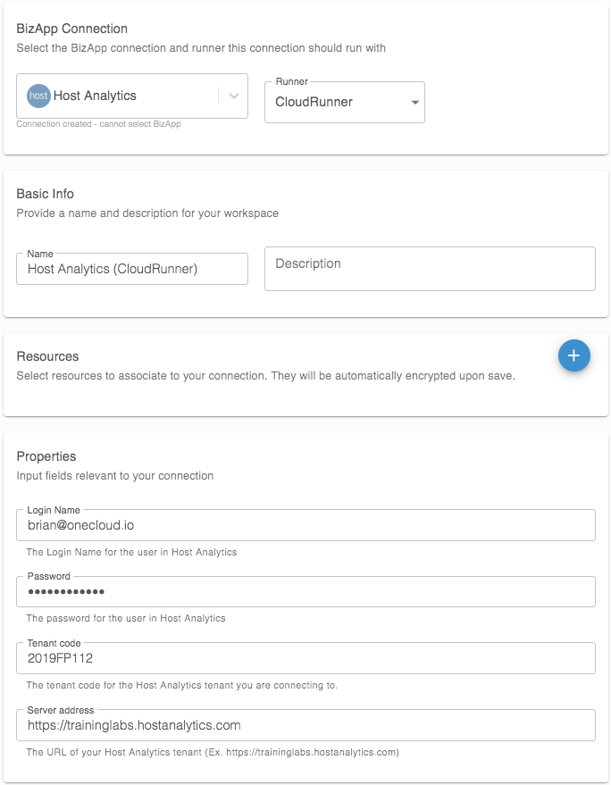Click the Host Analytics logo icon
The height and width of the screenshot is (785, 611).
pyautogui.click(x=38, y=96)
